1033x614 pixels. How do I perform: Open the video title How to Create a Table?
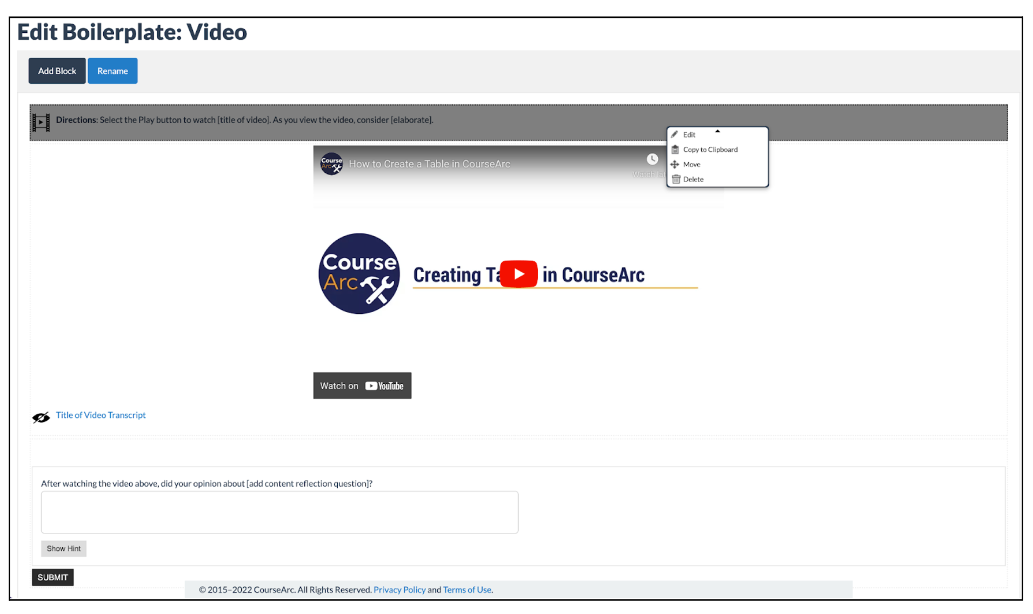tap(429, 164)
